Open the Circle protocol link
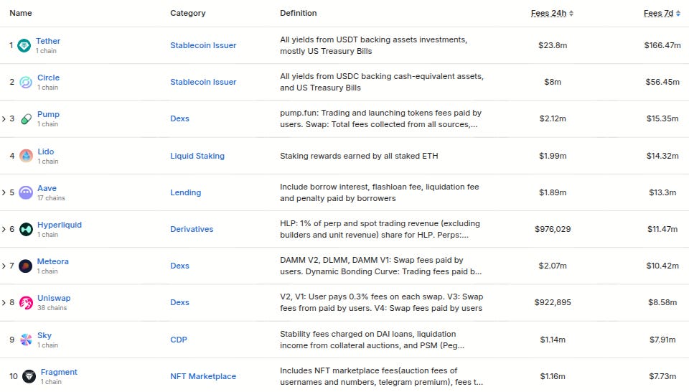The width and height of the screenshot is (689, 392). click(x=48, y=78)
